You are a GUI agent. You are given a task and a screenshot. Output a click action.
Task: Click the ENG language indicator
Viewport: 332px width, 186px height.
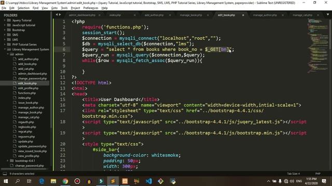(299, 181)
